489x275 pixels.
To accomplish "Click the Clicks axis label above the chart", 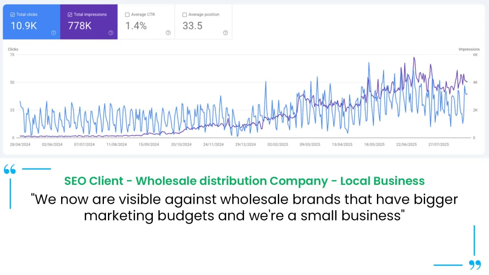I will point(13,49).
